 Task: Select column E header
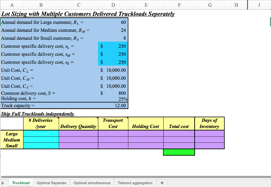click(146, 5)
